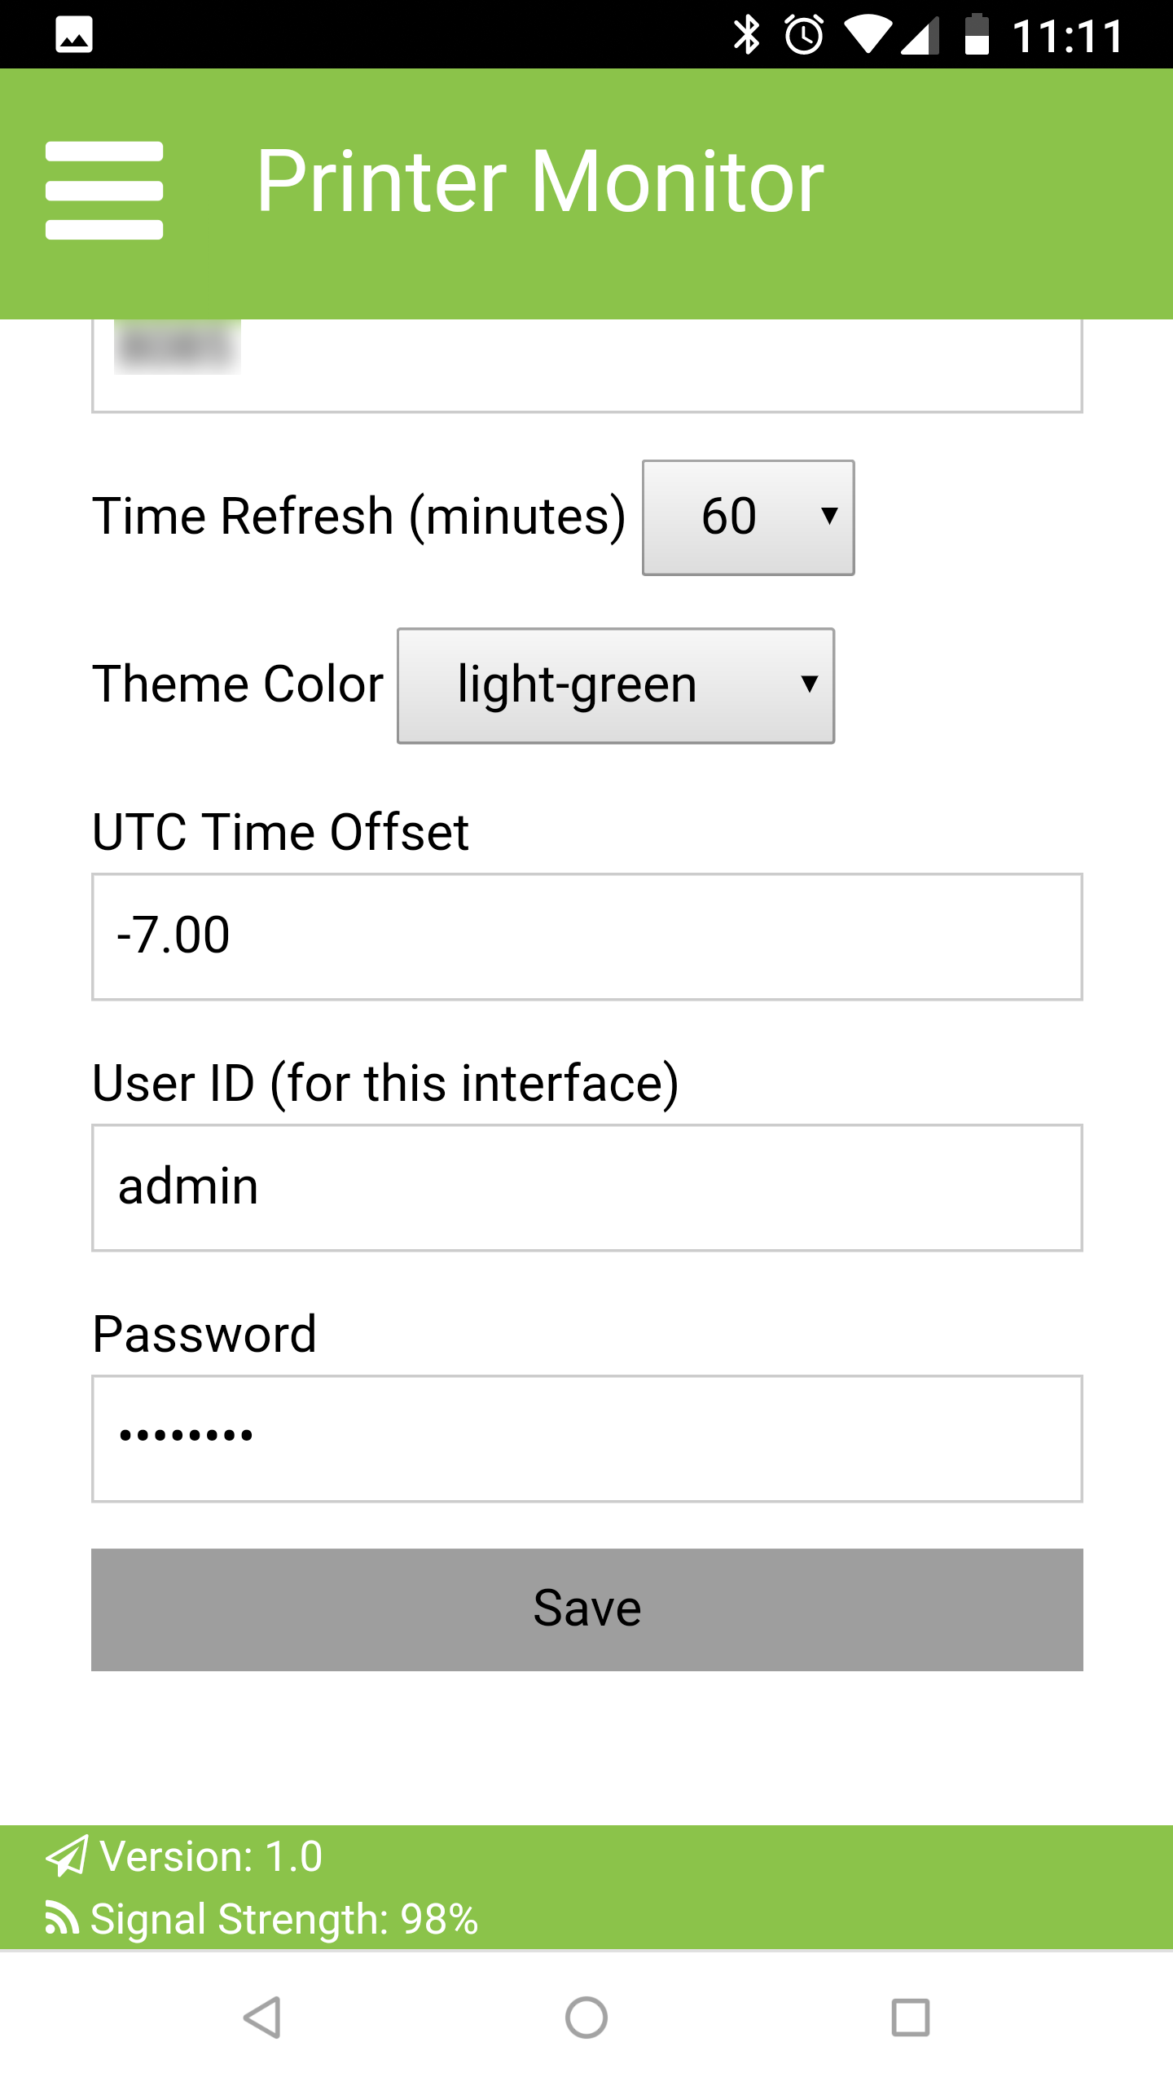Tap the Wi-Fi status icon

868,35
